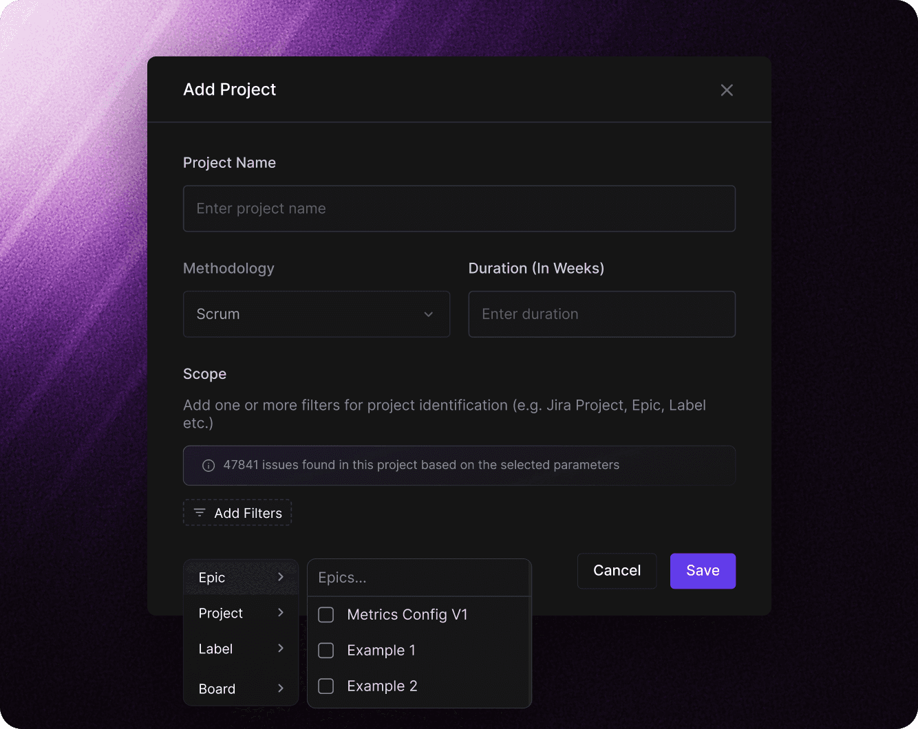Image resolution: width=918 pixels, height=729 pixels.
Task: Expand the Project submenu arrow
Action: click(281, 613)
